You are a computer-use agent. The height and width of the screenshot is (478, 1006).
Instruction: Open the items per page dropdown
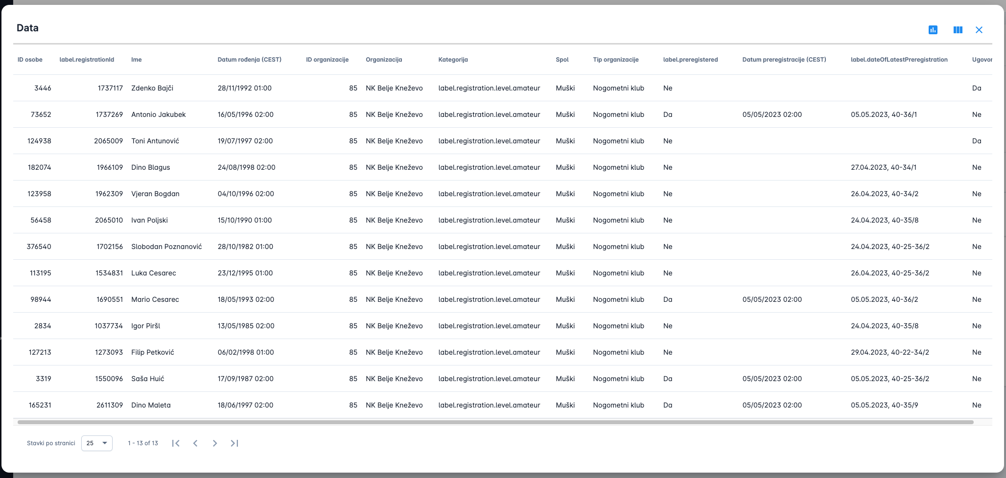point(97,443)
